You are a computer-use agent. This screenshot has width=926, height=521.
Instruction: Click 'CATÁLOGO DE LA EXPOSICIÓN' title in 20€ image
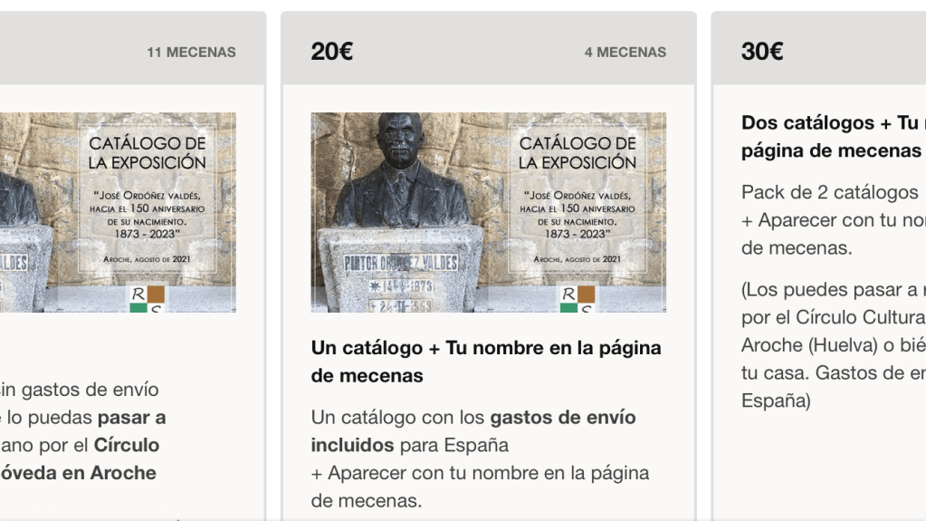tap(578, 152)
